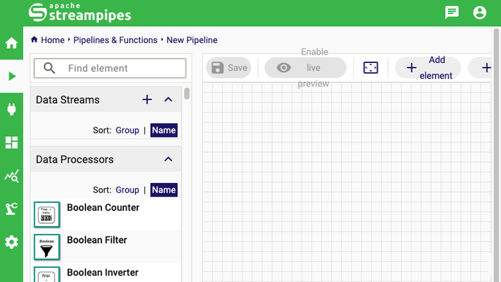Open the Dashboard icon in sidebar
Screen dimensions: 501x282
coord(12,143)
